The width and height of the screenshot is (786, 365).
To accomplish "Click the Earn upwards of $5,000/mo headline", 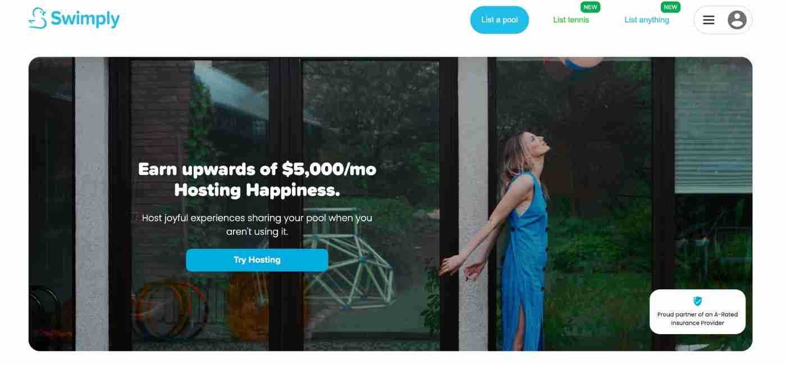I will (x=257, y=169).
